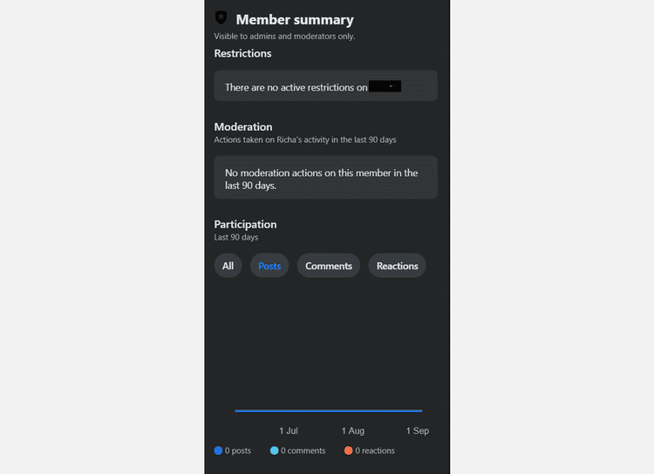Click the Member summary heading
The width and height of the screenshot is (654, 474).
click(295, 19)
